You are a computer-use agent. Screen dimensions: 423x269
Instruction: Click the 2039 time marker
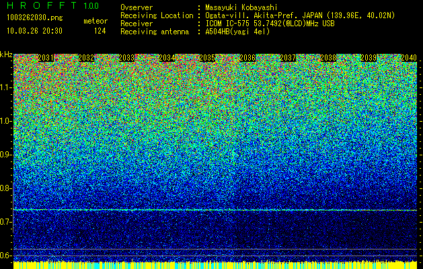coord(369,58)
